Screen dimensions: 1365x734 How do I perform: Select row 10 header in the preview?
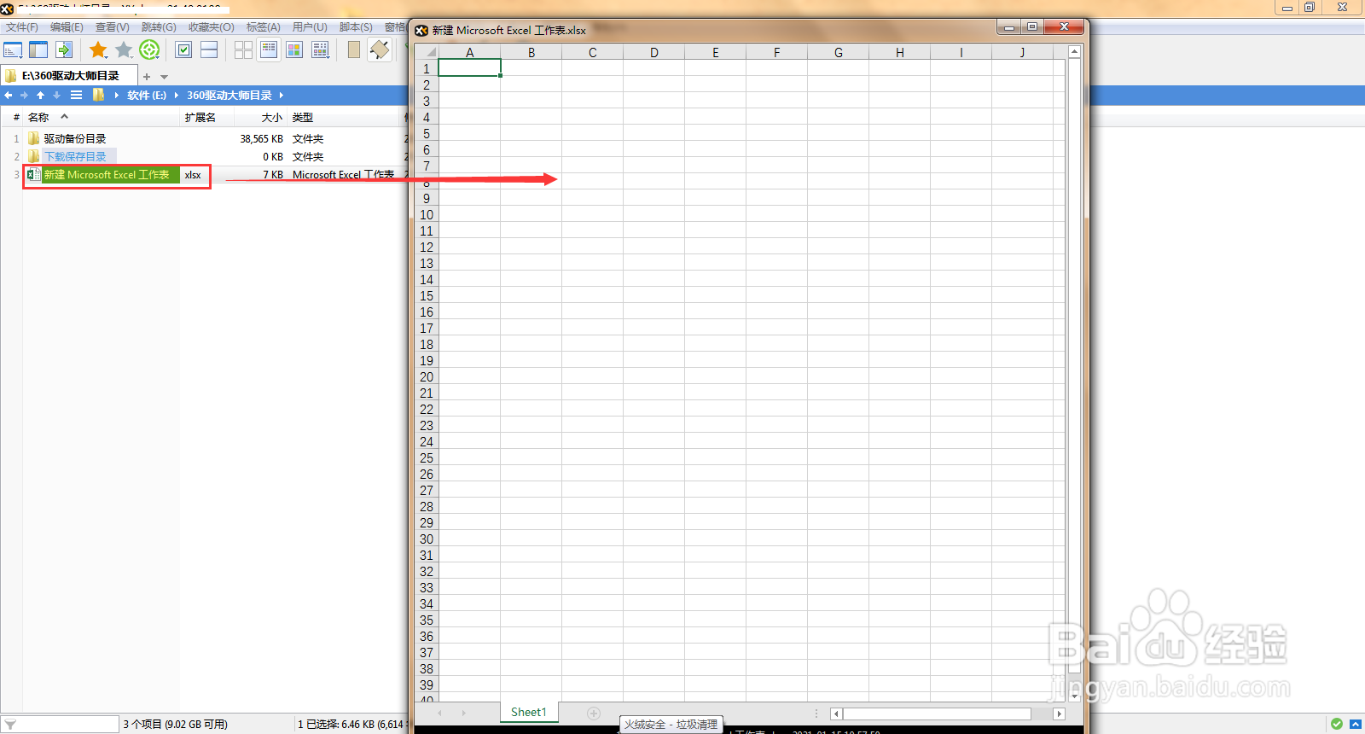427,215
